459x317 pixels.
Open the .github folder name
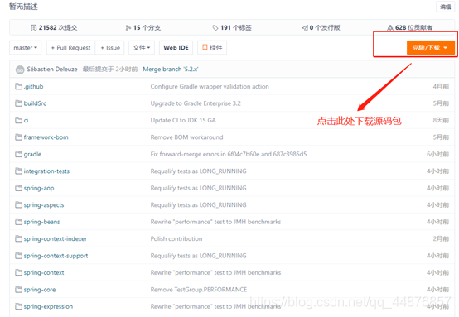tap(34, 87)
